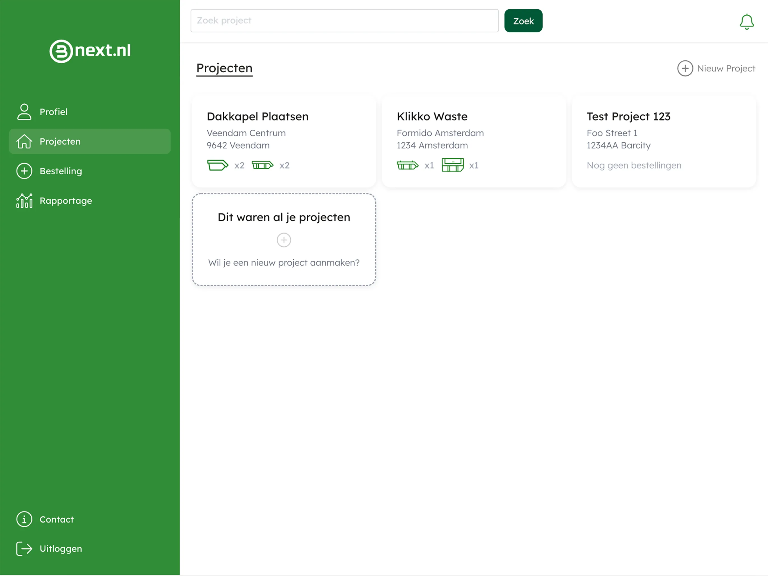Open the Contact page

pyautogui.click(x=90, y=519)
